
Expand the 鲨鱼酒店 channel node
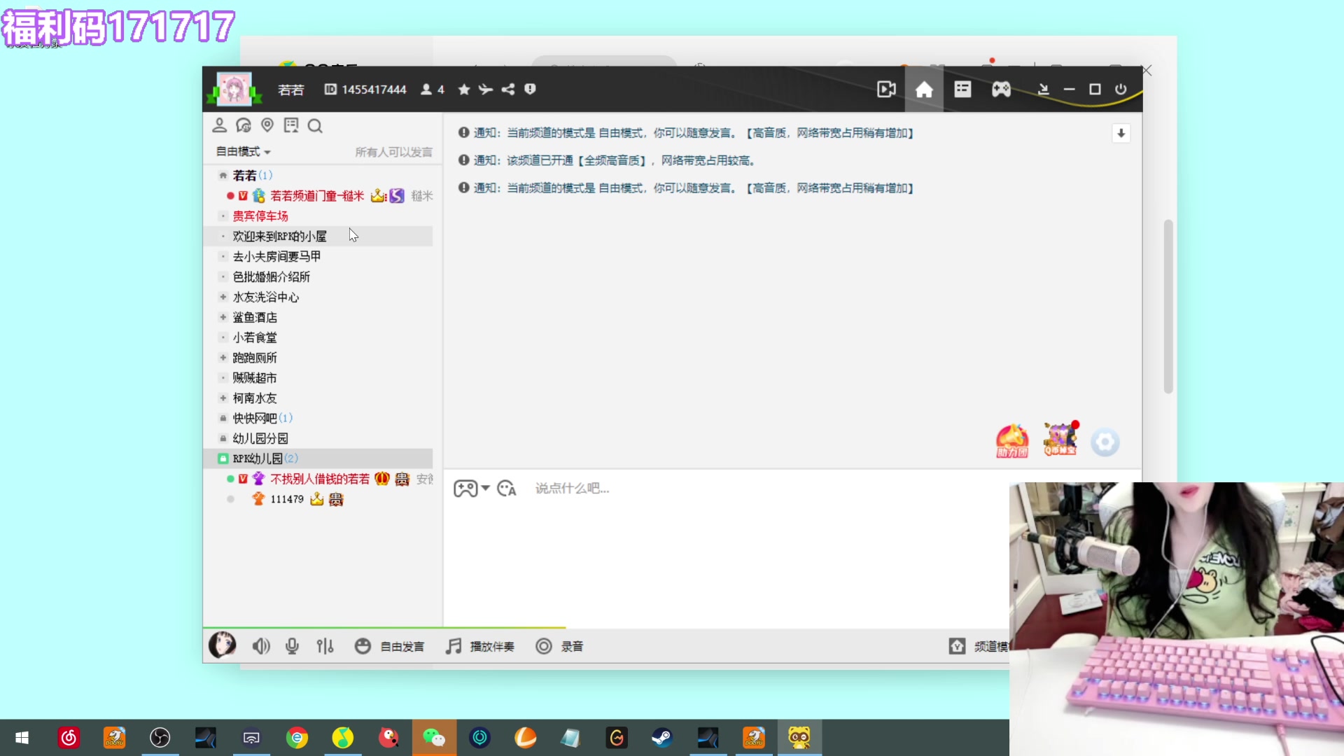coord(223,317)
